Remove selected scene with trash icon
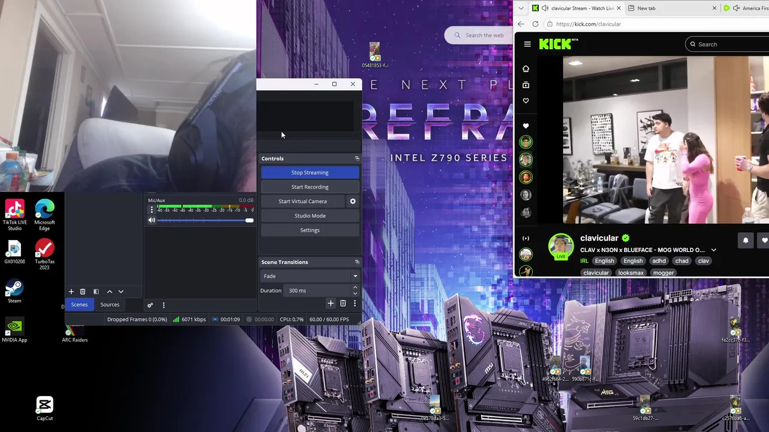Screen dimensions: 769x432 tap(82, 292)
